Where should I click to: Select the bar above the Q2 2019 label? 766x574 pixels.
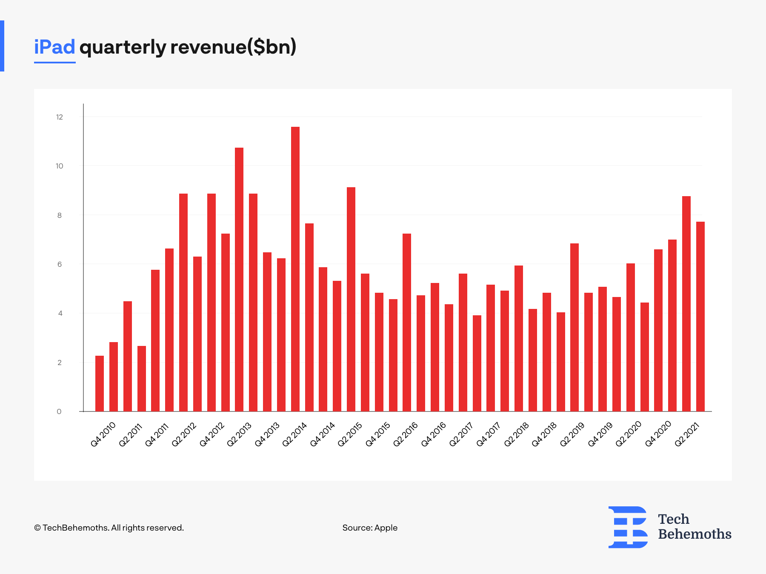coord(574,327)
